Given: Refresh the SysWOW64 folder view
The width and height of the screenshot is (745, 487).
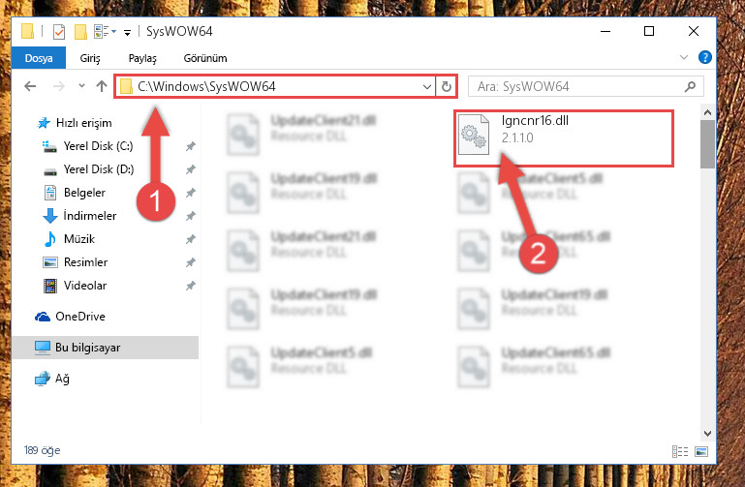Looking at the screenshot, I should [x=447, y=87].
